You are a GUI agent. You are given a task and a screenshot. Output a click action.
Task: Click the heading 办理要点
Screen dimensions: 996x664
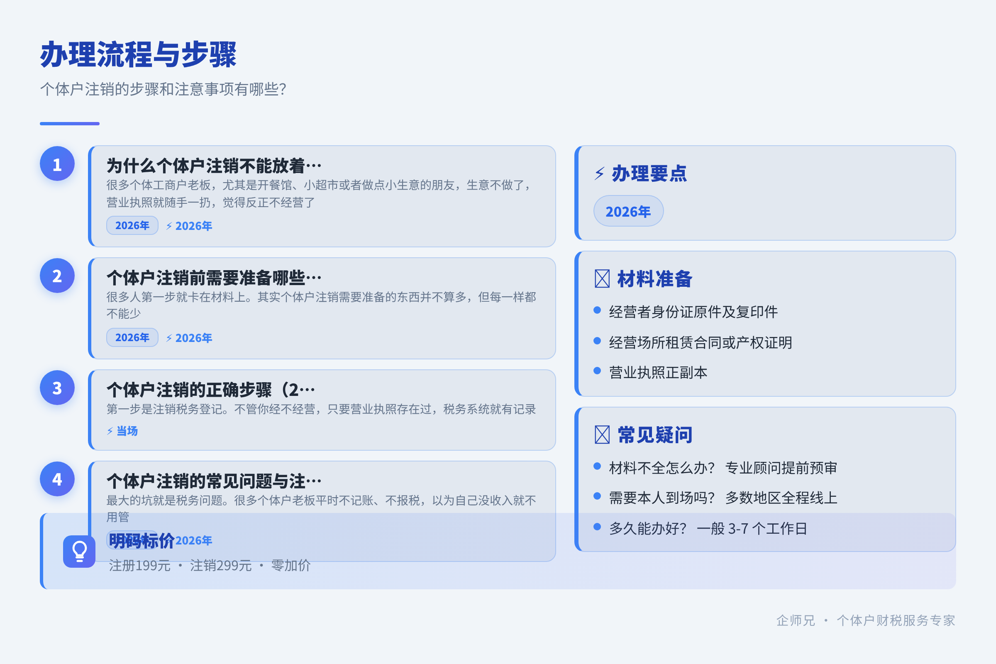click(649, 173)
